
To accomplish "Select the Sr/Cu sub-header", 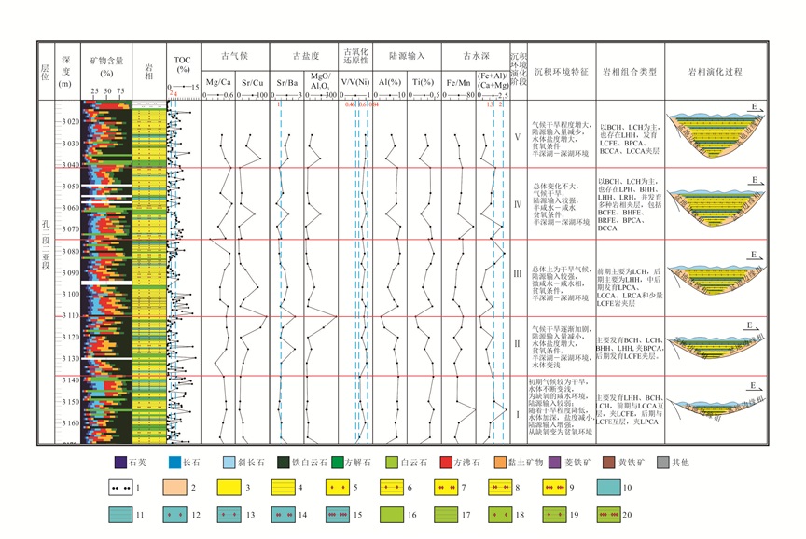I will (253, 82).
